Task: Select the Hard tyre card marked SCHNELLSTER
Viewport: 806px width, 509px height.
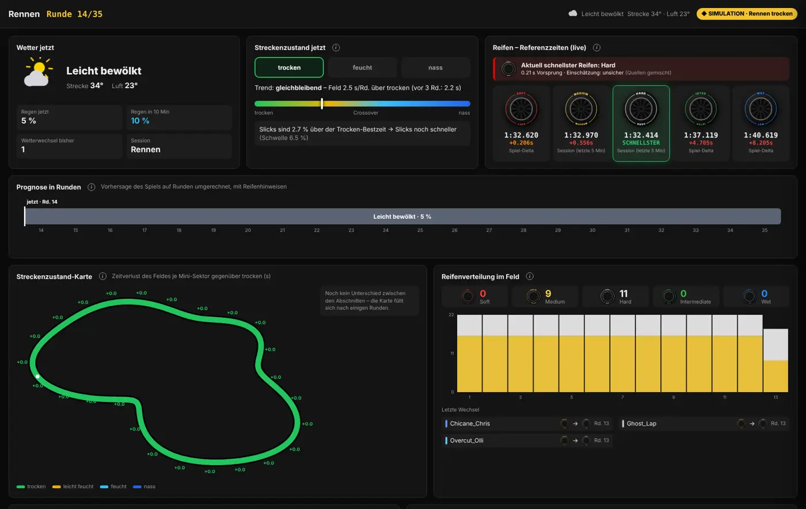Action: point(641,123)
